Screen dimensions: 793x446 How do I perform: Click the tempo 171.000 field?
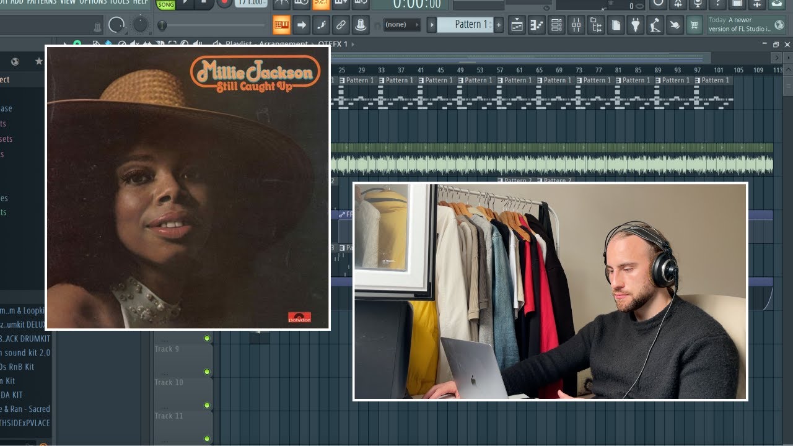tap(251, 3)
